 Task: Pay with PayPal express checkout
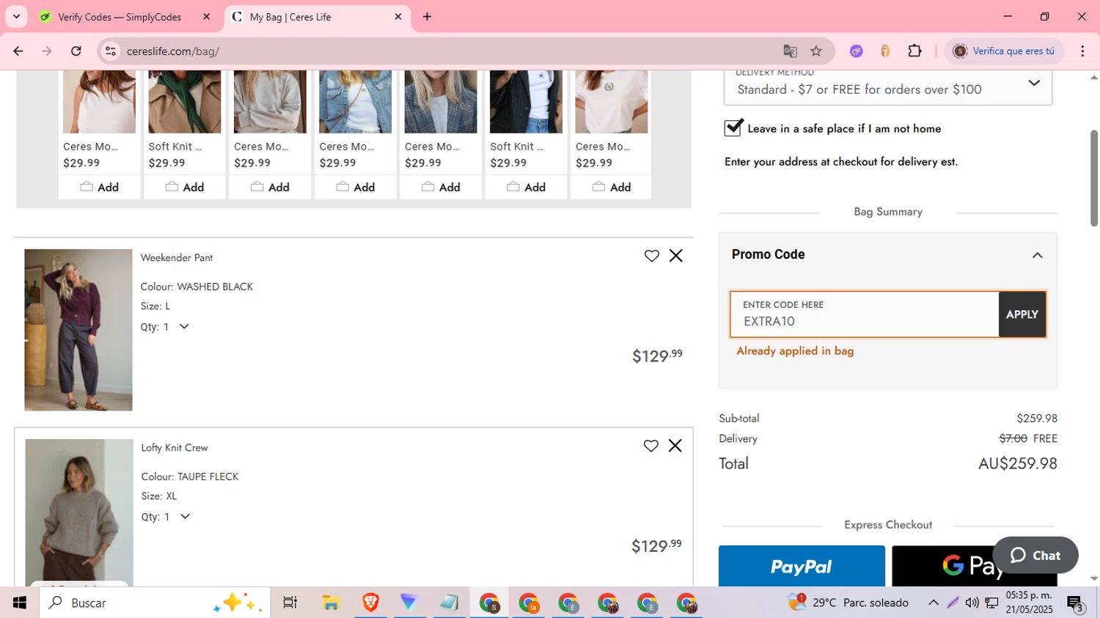coord(802,566)
